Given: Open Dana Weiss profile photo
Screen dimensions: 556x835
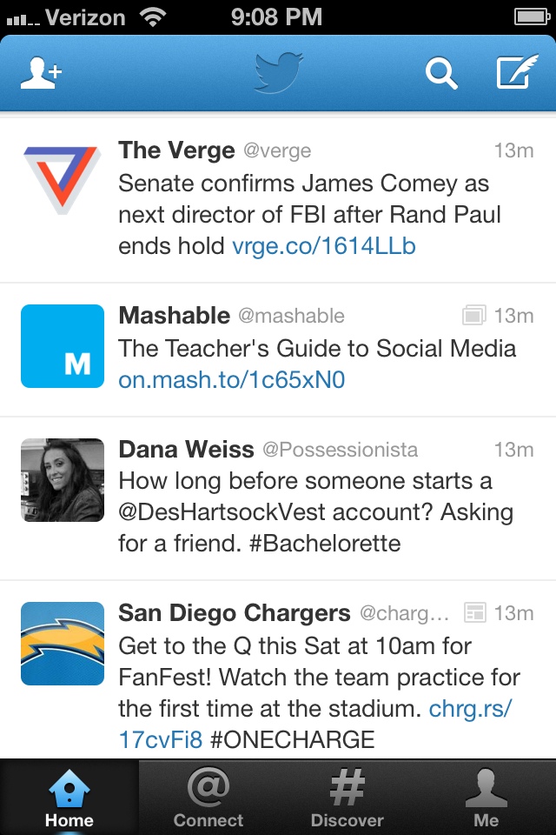Looking at the screenshot, I should [62, 480].
